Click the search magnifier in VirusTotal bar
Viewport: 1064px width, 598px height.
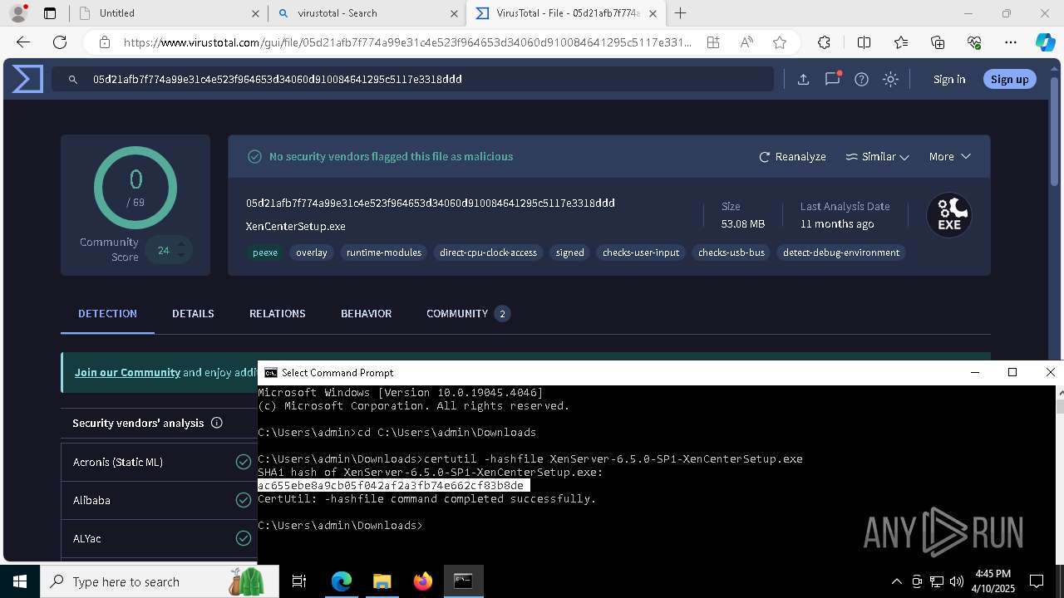pos(73,79)
